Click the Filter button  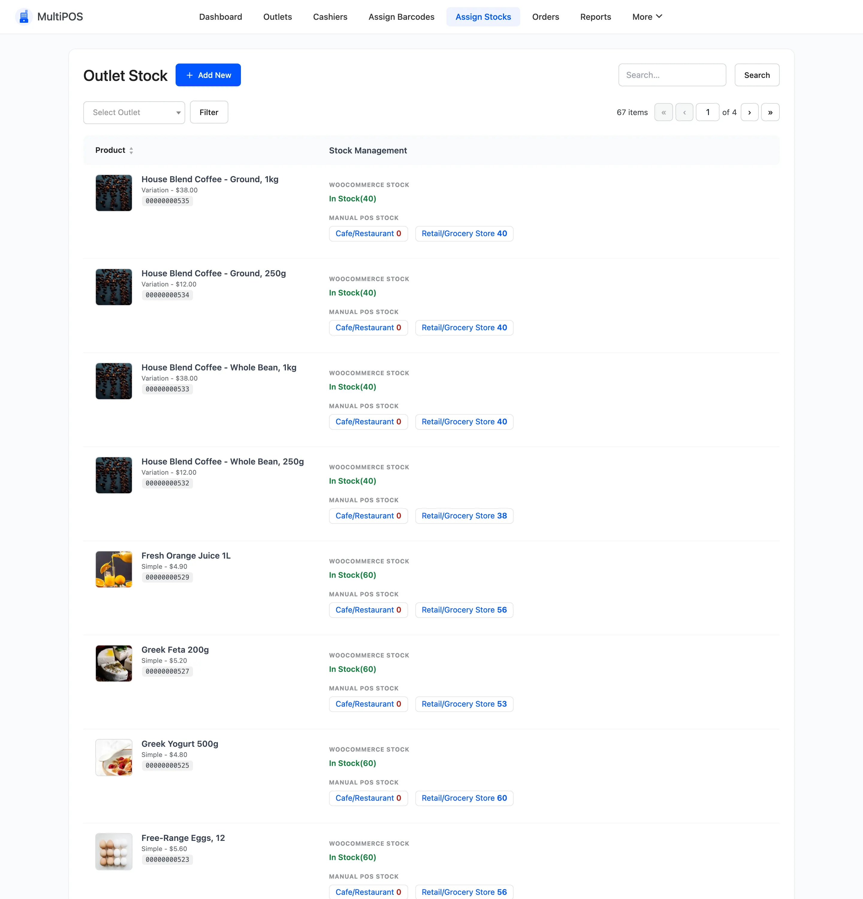tap(209, 112)
